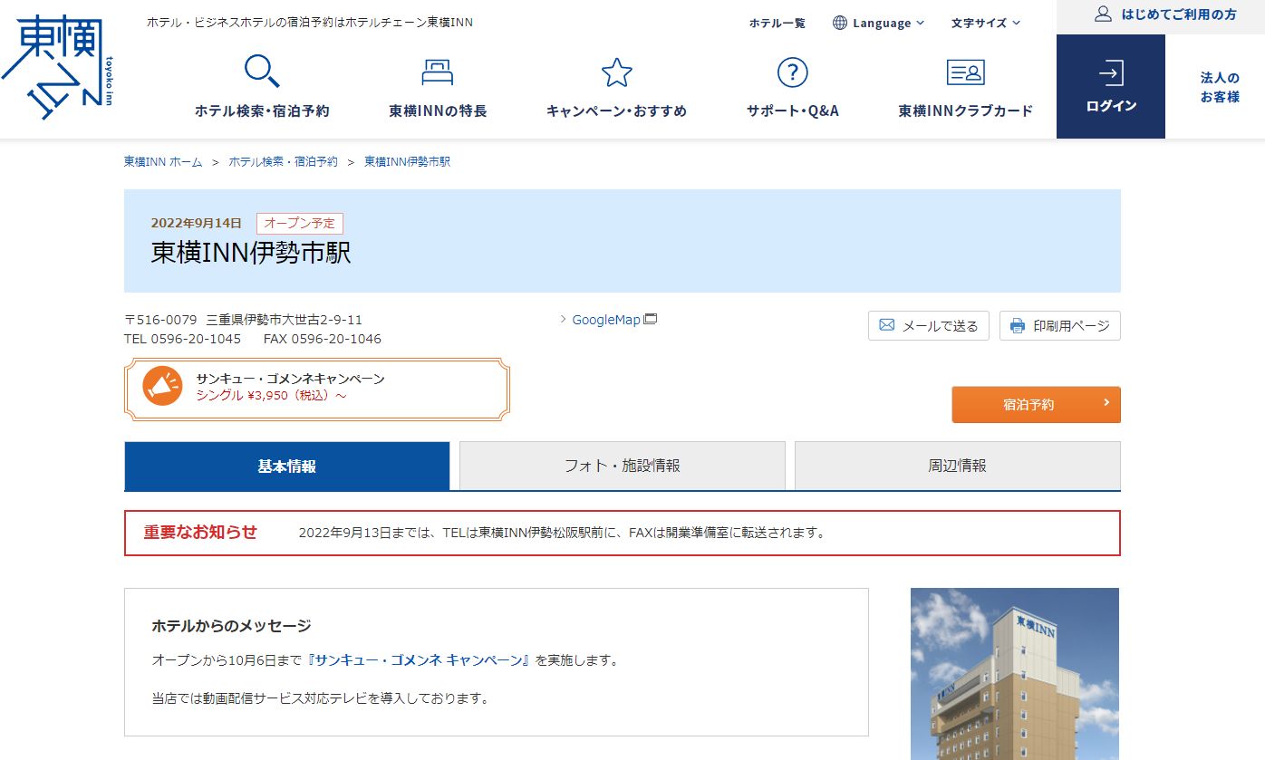Click the hotel building photo
1265x760 pixels.
(1015, 674)
